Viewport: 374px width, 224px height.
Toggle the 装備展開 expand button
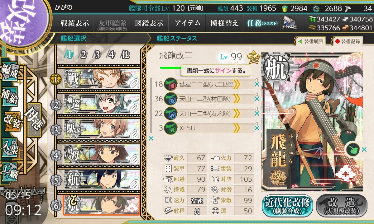tap(310, 41)
